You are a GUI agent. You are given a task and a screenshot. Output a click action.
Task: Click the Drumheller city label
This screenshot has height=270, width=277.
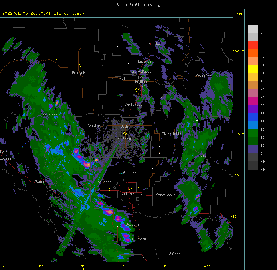[x=205, y=156]
